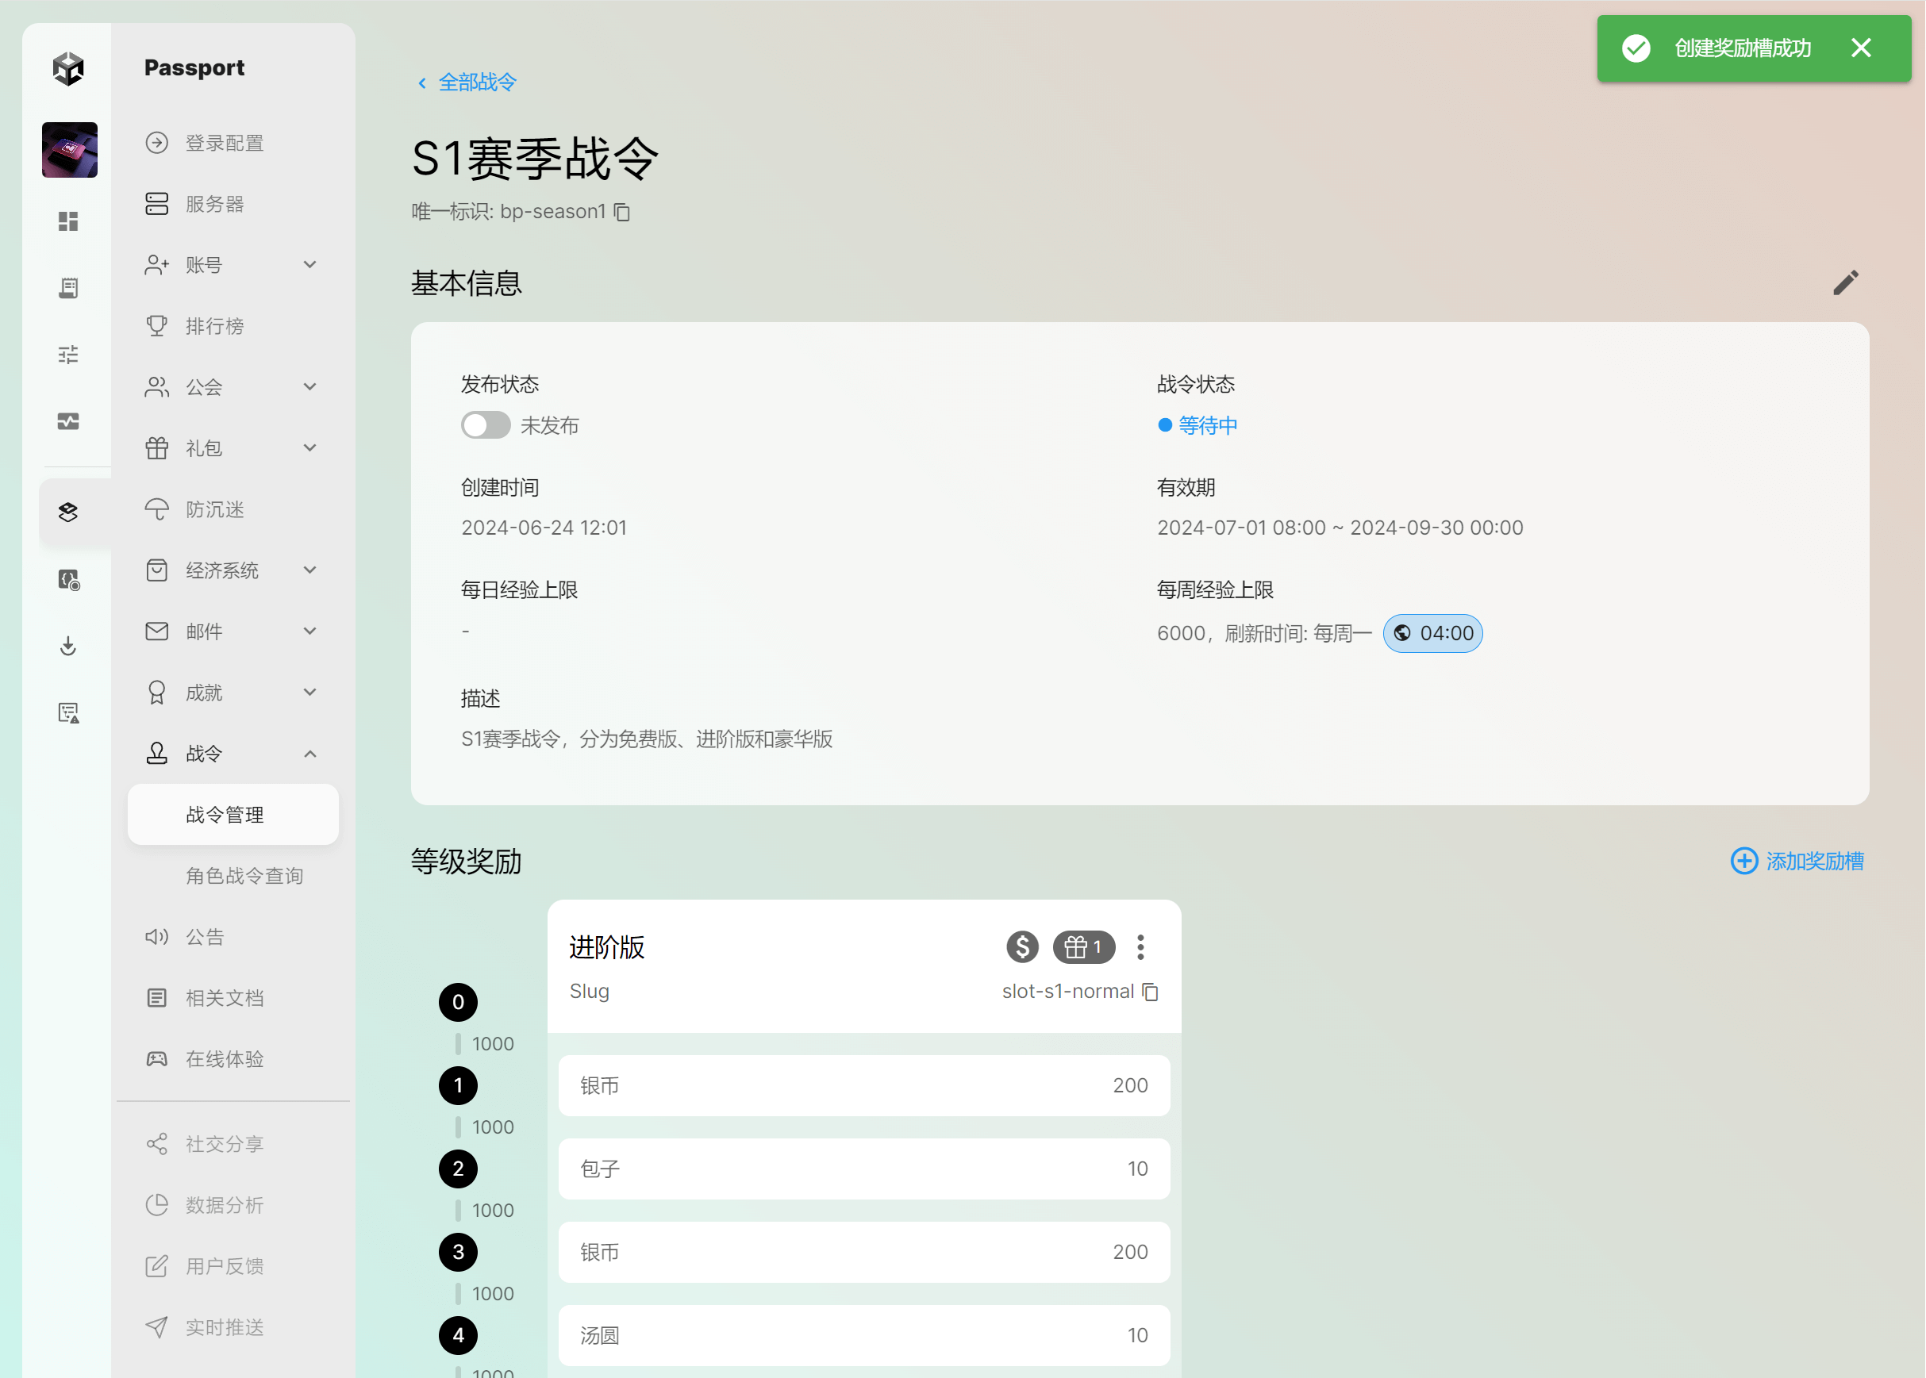The width and height of the screenshot is (1926, 1378).
Task: Click the level 1 银币 200 reward row
Action: coord(863,1085)
